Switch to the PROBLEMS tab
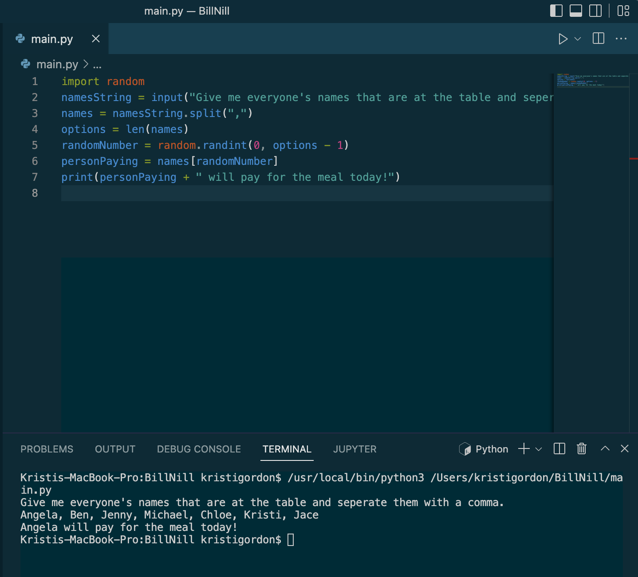The width and height of the screenshot is (638, 577). 47,449
